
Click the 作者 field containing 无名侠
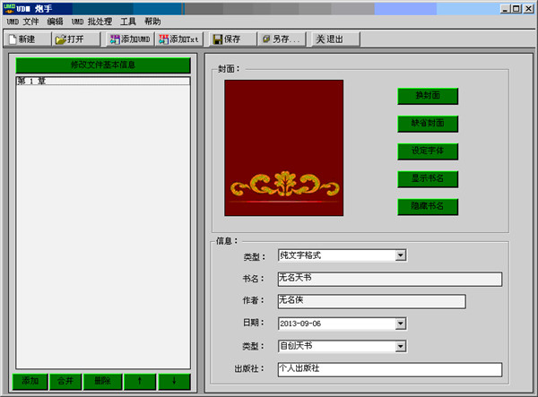[371, 301]
